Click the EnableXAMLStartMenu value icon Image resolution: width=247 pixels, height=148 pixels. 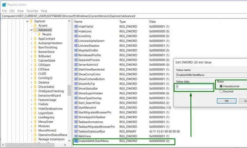(x=76, y=141)
